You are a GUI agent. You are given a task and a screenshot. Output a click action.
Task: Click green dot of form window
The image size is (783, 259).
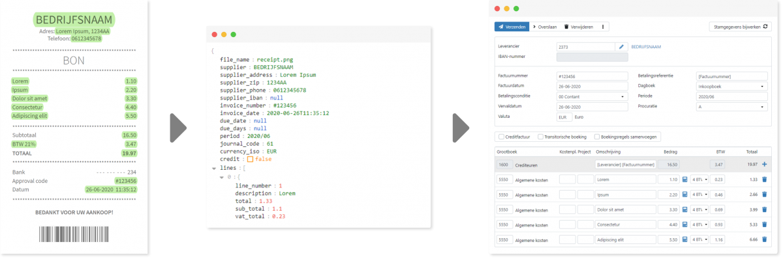point(516,9)
